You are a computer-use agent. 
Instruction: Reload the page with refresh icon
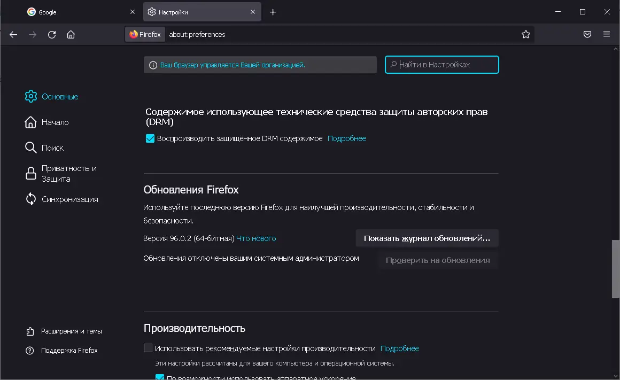pos(52,34)
